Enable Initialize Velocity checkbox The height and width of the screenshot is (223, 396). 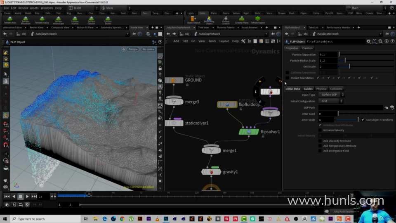pos(320,130)
